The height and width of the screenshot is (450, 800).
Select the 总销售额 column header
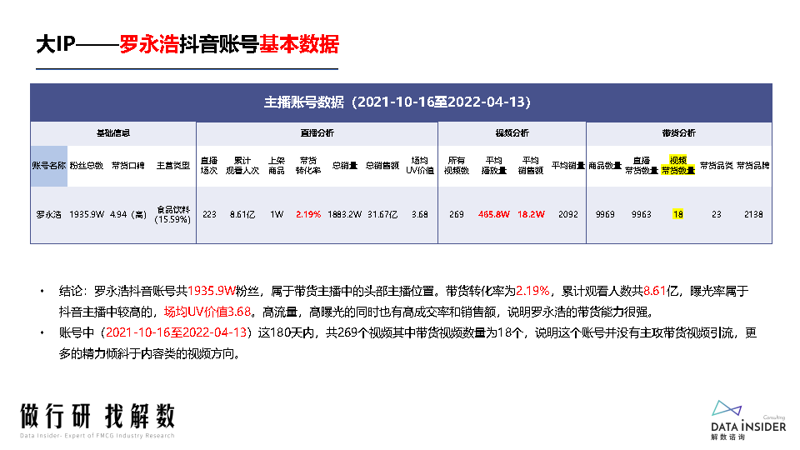pos(382,166)
